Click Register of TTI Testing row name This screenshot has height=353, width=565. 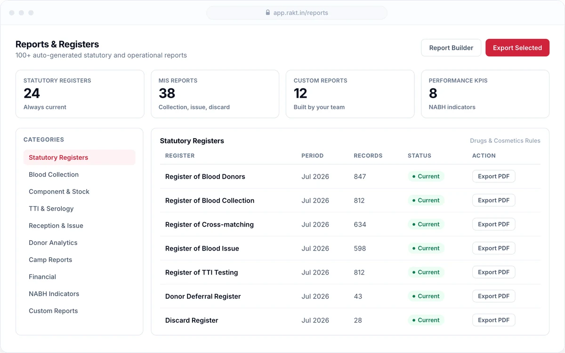[x=202, y=273]
